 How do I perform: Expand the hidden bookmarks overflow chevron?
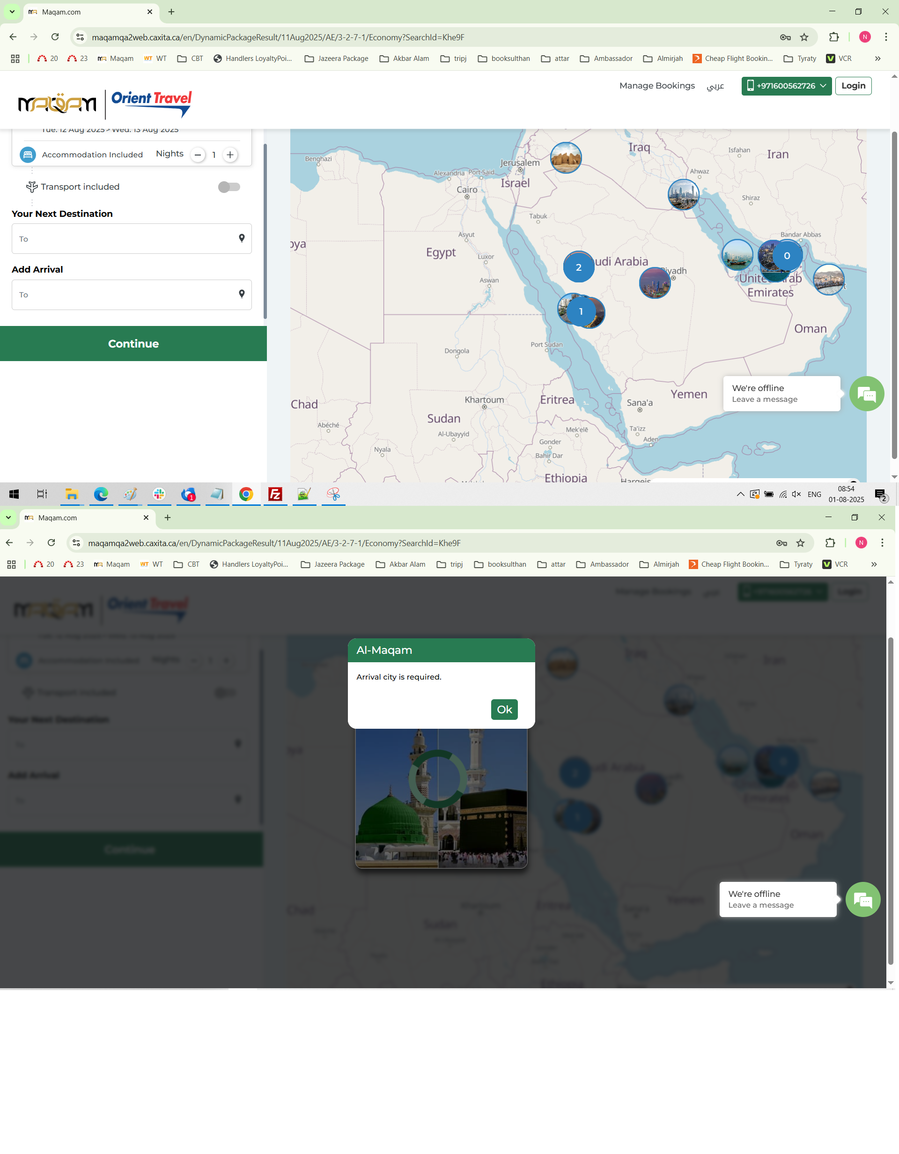tap(877, 59)
